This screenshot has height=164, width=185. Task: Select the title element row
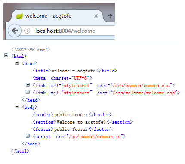(75, 71)
